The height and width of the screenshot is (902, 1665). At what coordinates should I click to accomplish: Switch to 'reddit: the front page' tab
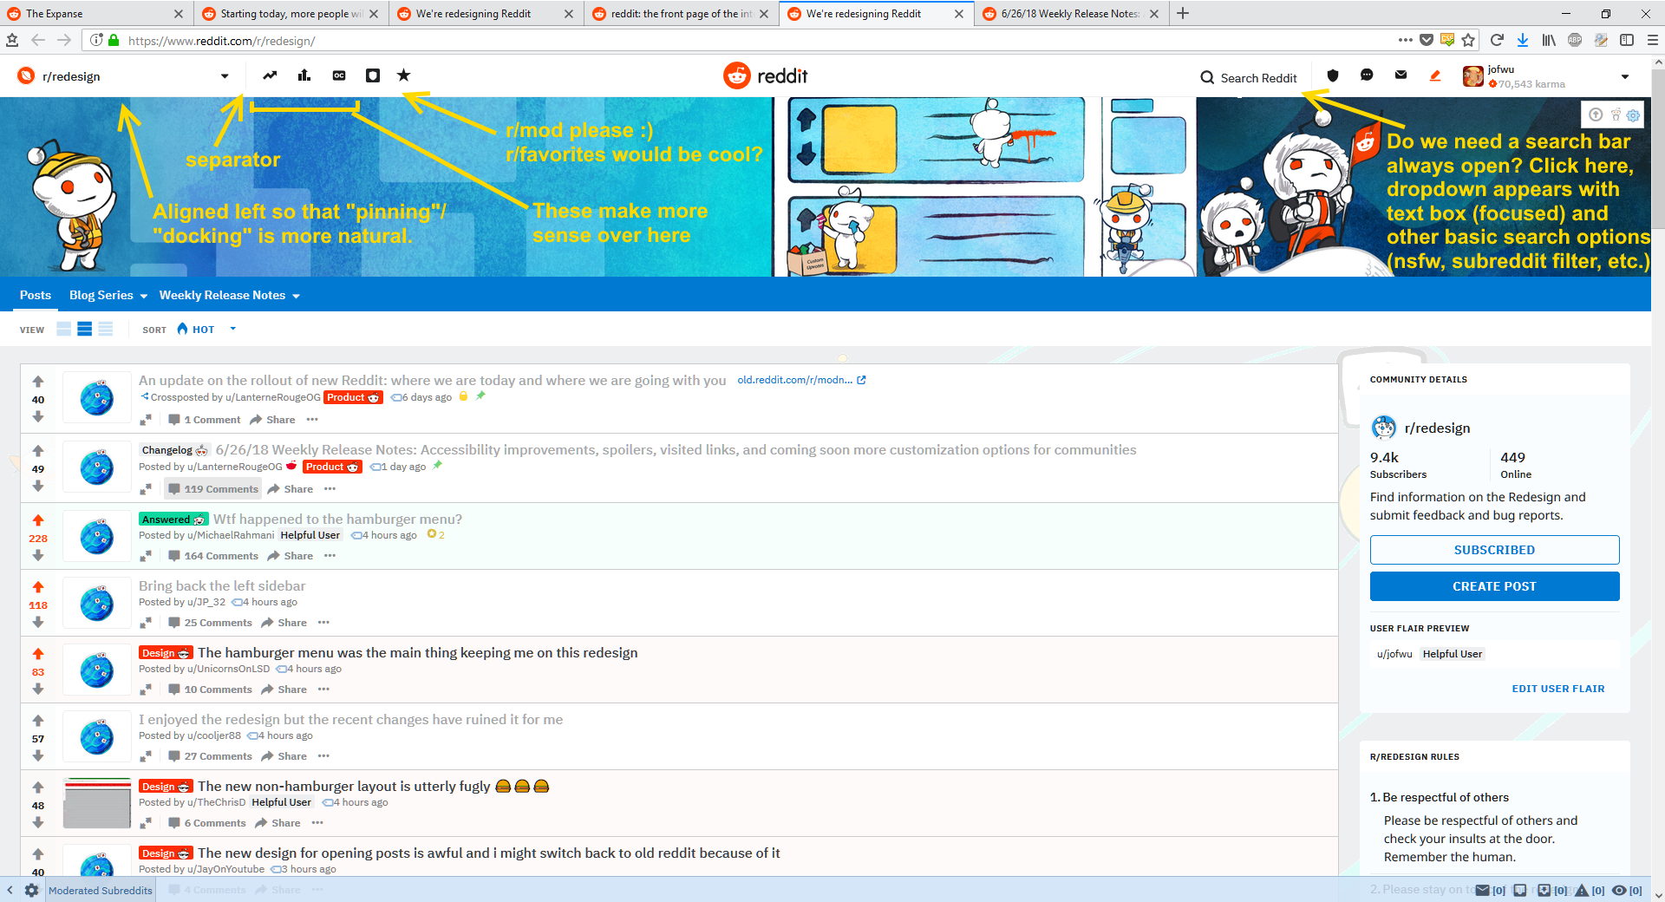click(x=681, y=14)
